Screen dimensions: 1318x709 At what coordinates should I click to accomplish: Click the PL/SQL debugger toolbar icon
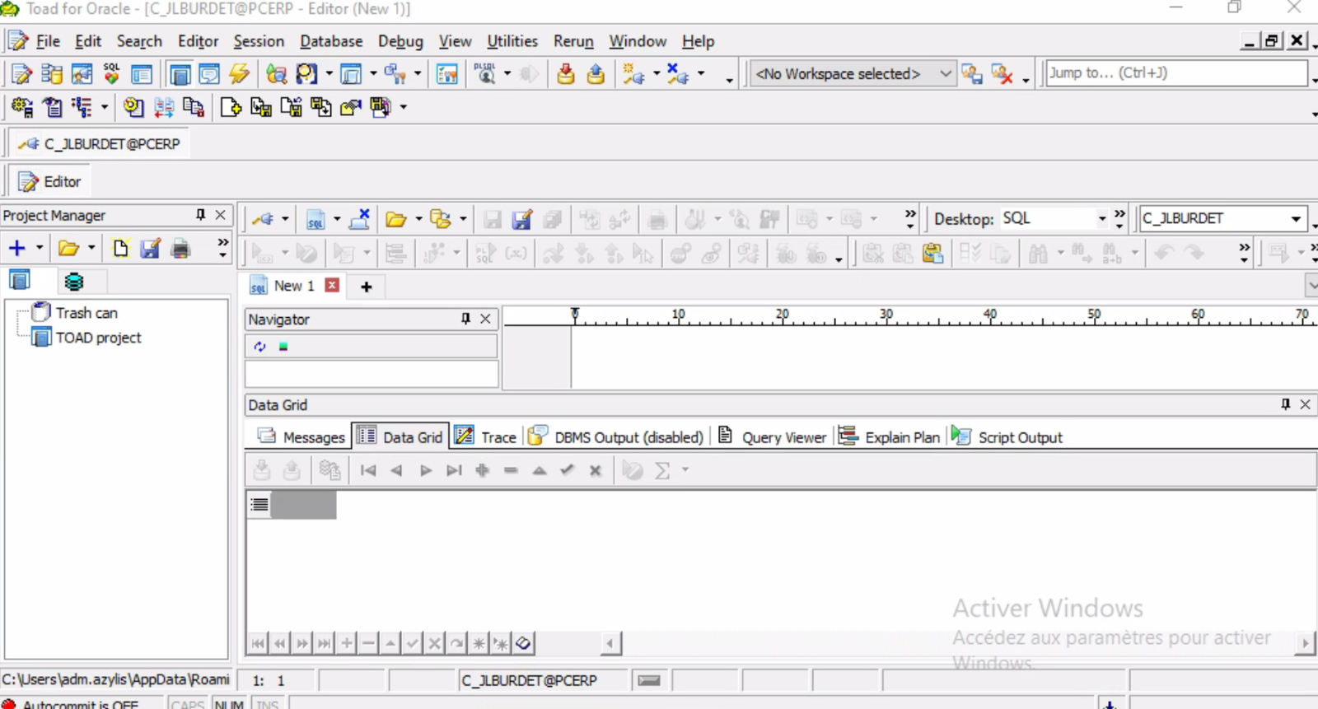(x=486, y=74)
